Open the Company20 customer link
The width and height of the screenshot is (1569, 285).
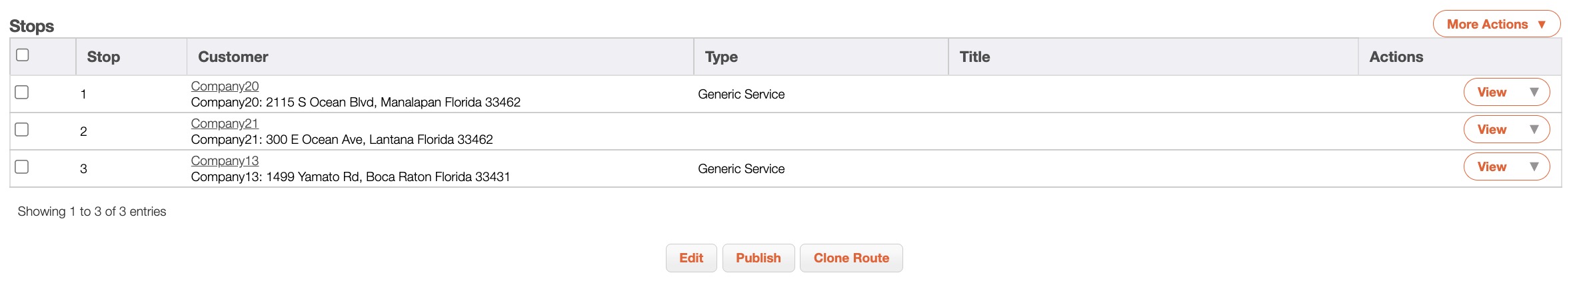(225, 87)
